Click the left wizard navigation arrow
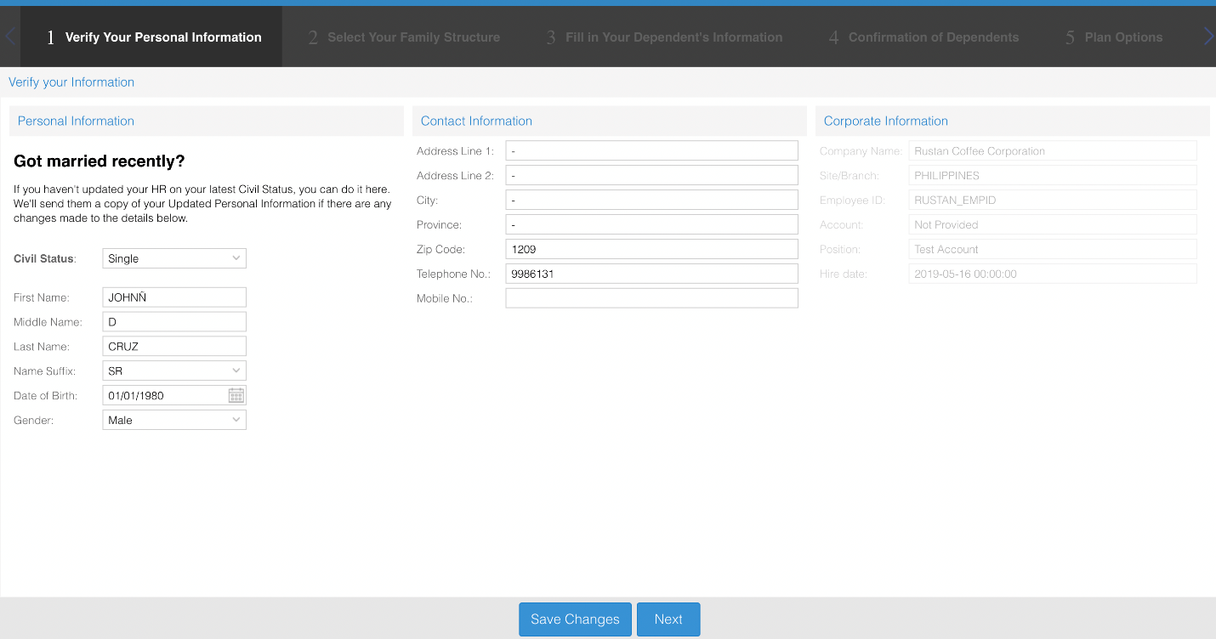 click(10, 37)
